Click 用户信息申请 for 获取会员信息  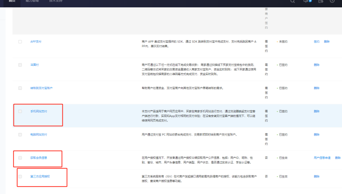pyautogui.click(x=322, y=157)
